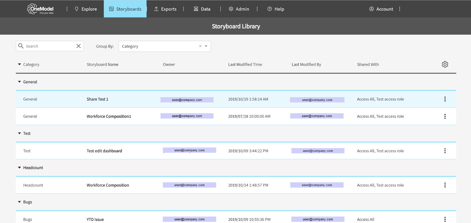This screenshot has width=471, height=223.
Task: Clear the search box with the X icon
Action: (x=78, y=46)
